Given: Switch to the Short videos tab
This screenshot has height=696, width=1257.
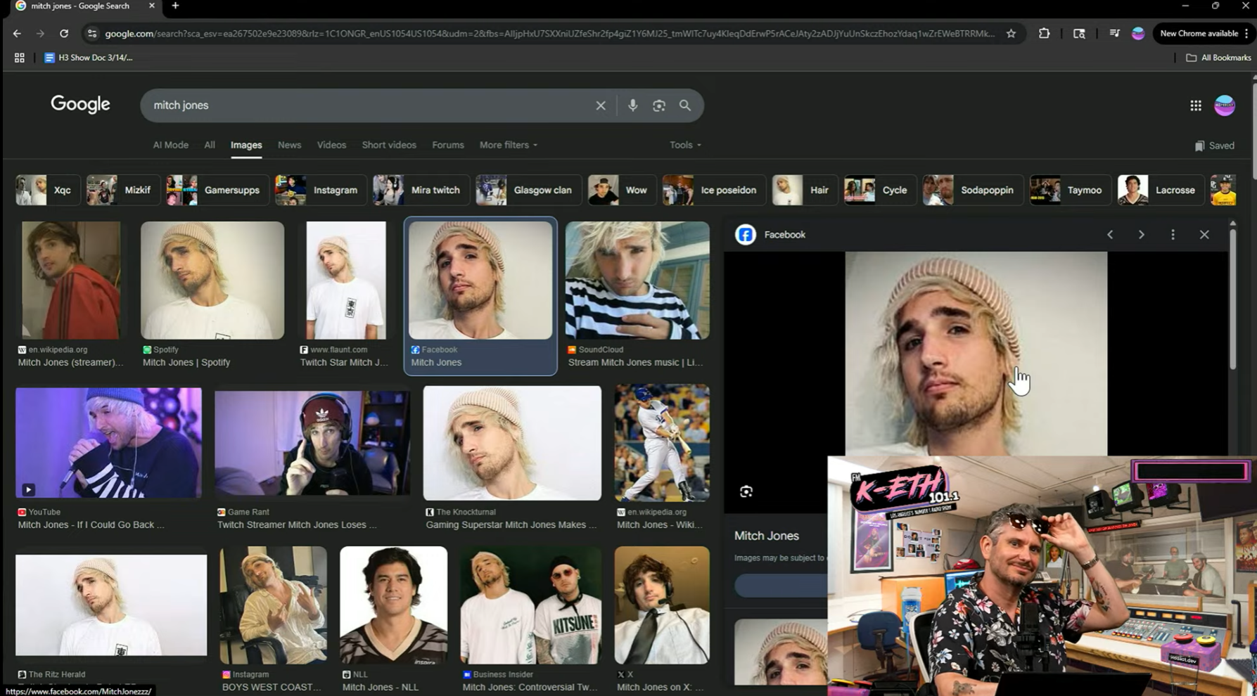Looking at the screenshot, I should [389, 145].
